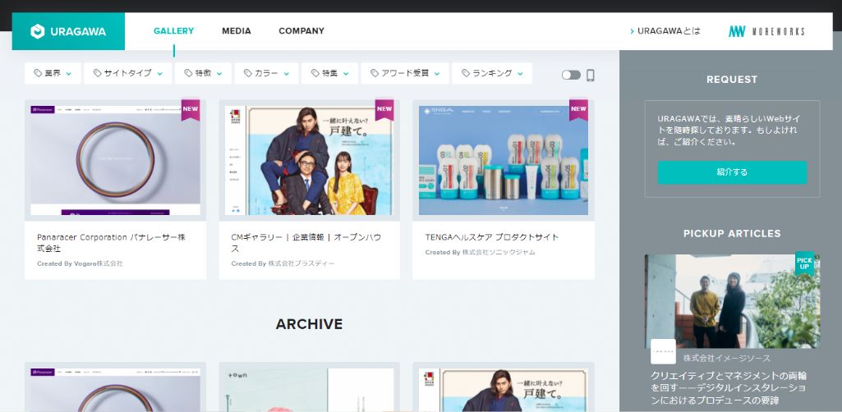
Task: Click the 紹介する request button
Action: (732, 172)
